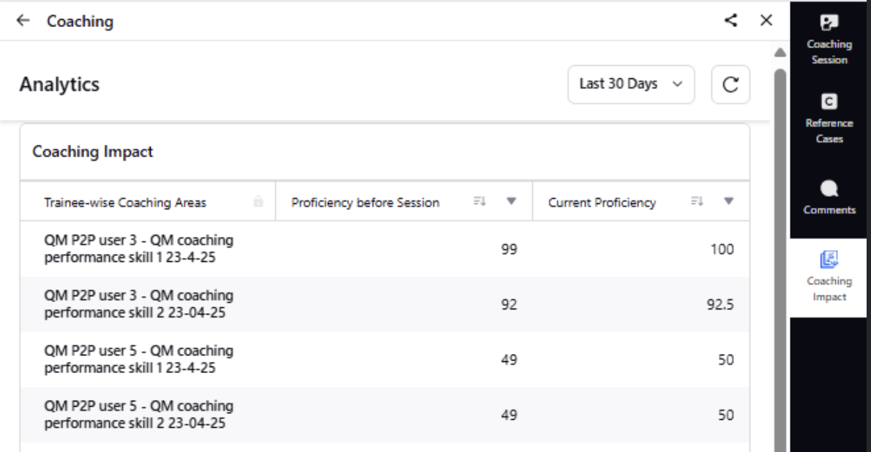Open Comments in the sidebar

click(829, 197)
